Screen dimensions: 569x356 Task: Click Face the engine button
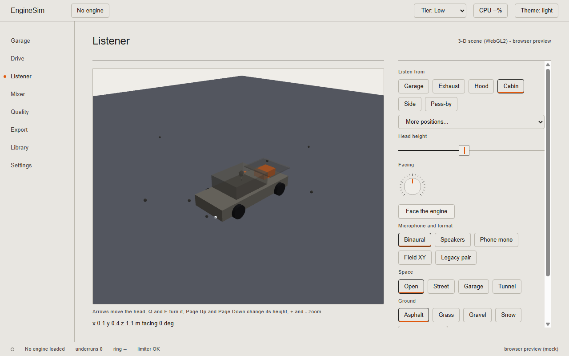pyautogui.click(x=426, y=211)
